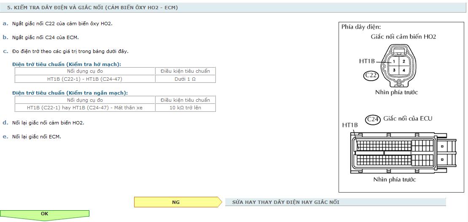Click cell 'HT1B (C22-1) - HT1B (C24-47)'
This screenshot has height=222, width=468.
coord(85,79)
